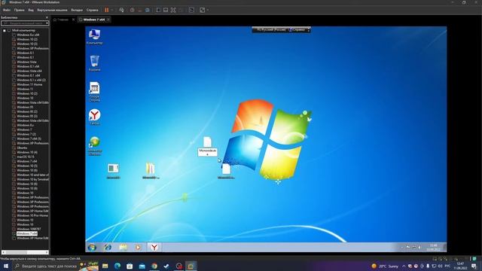Switch to the Главная tab
Image resolution: width=482 pixels, height=271 pixels.
[62, 20]
